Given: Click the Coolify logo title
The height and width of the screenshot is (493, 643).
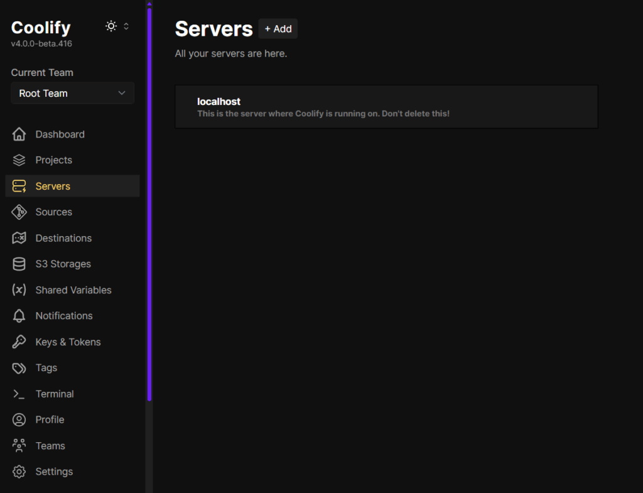Looking at the screenshot, I should point(41,28).
